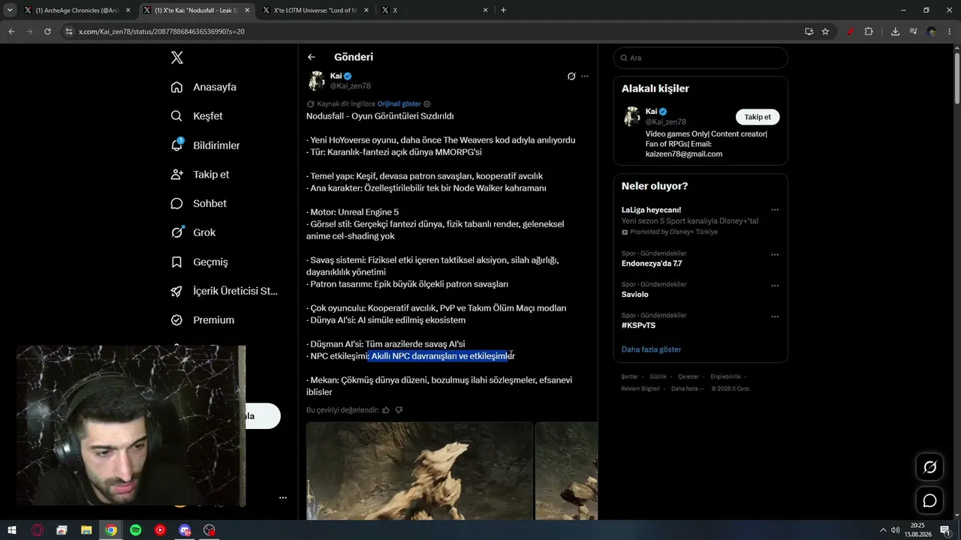The image size is (961, 540).
Task: Open Kai's avatar on the post
Action: click(x=316, y=81)
